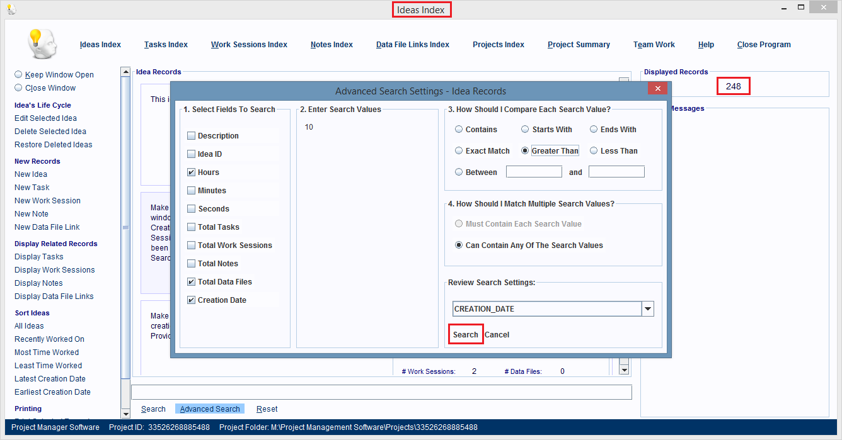This screenshot has height=440, width=842.
Task: Open the Projects Index menu
Action: click(499, 45)
